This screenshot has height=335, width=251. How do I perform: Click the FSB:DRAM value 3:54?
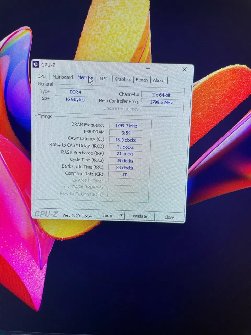(126, 133)
